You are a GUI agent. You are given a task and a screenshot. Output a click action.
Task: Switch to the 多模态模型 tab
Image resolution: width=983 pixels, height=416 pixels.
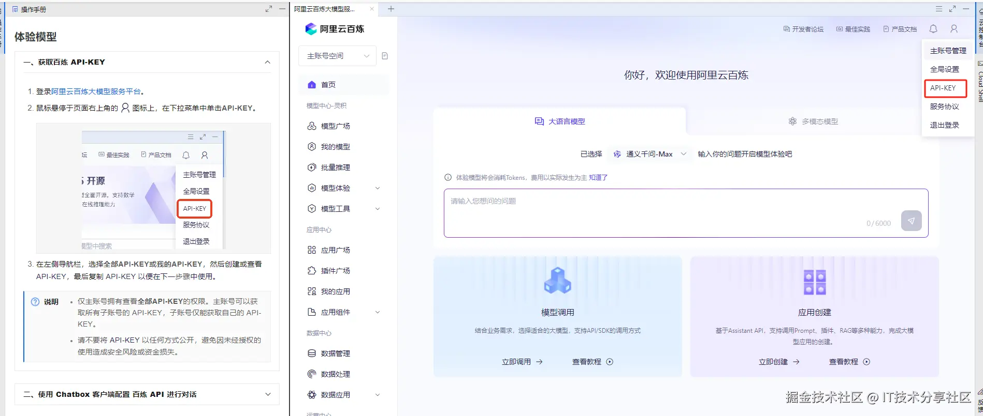(813, 121)
